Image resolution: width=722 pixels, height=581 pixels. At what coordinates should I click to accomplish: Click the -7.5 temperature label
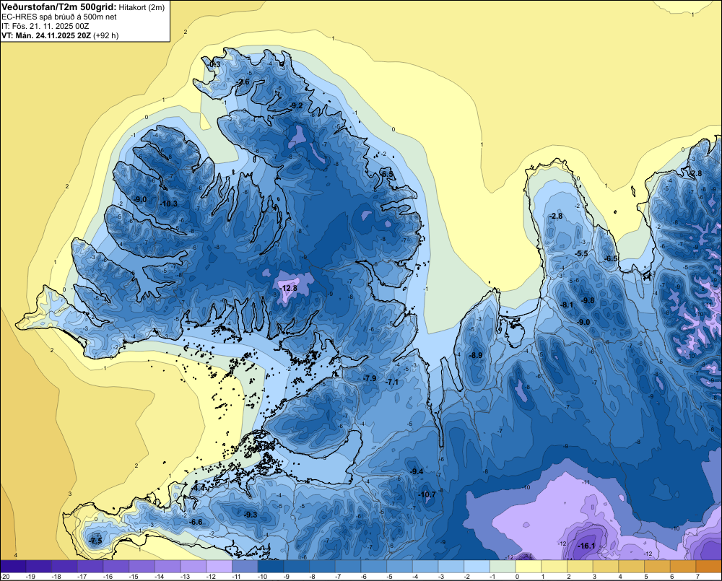click(95, 541)
